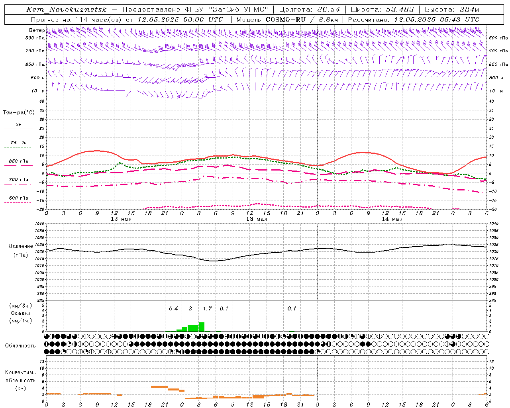Click the '(гПа)' unit under Давление
The image size is (510, 408).
(x=20, y=255)
